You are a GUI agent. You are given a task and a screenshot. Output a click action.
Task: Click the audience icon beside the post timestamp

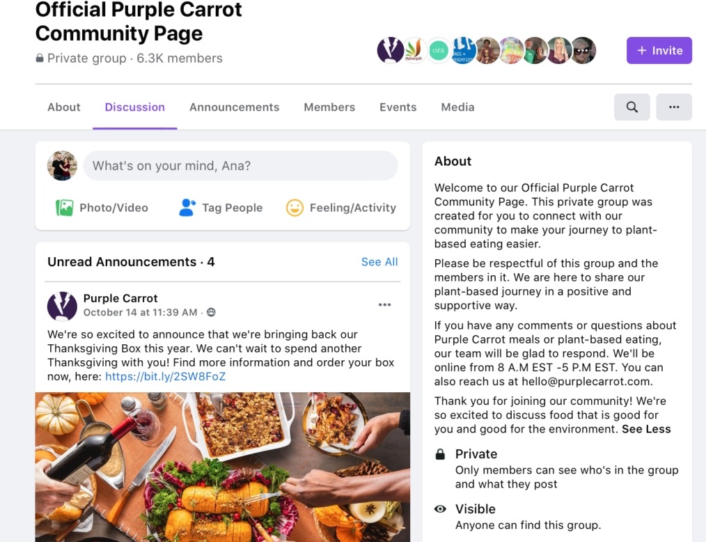coord(211,312)
